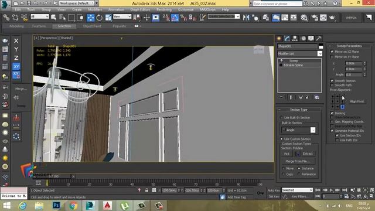Image resolution: width=375 pixels, height=211 pixels.
Task: Enable the Smooth Path checkbox
Action: pyautogui.click(x=332, y=85)
